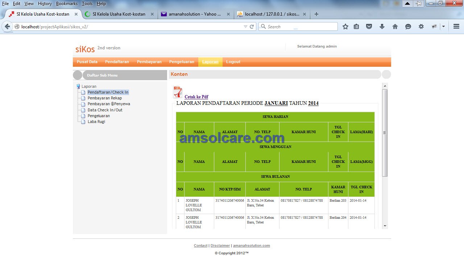
Task: Collapse the Laporan tree root node
Action: point(86,86)
